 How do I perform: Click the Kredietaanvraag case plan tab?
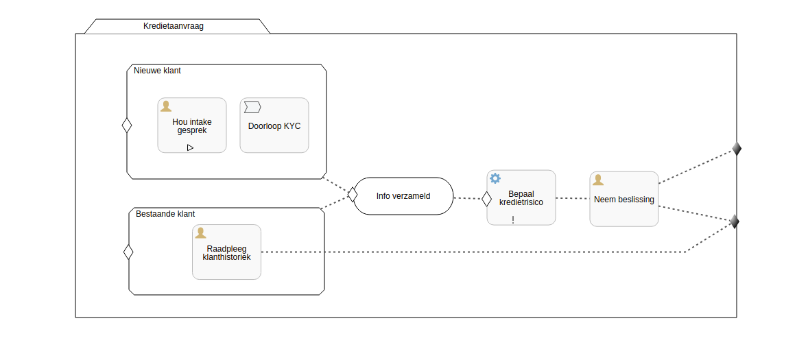click(x=174, y=26)
